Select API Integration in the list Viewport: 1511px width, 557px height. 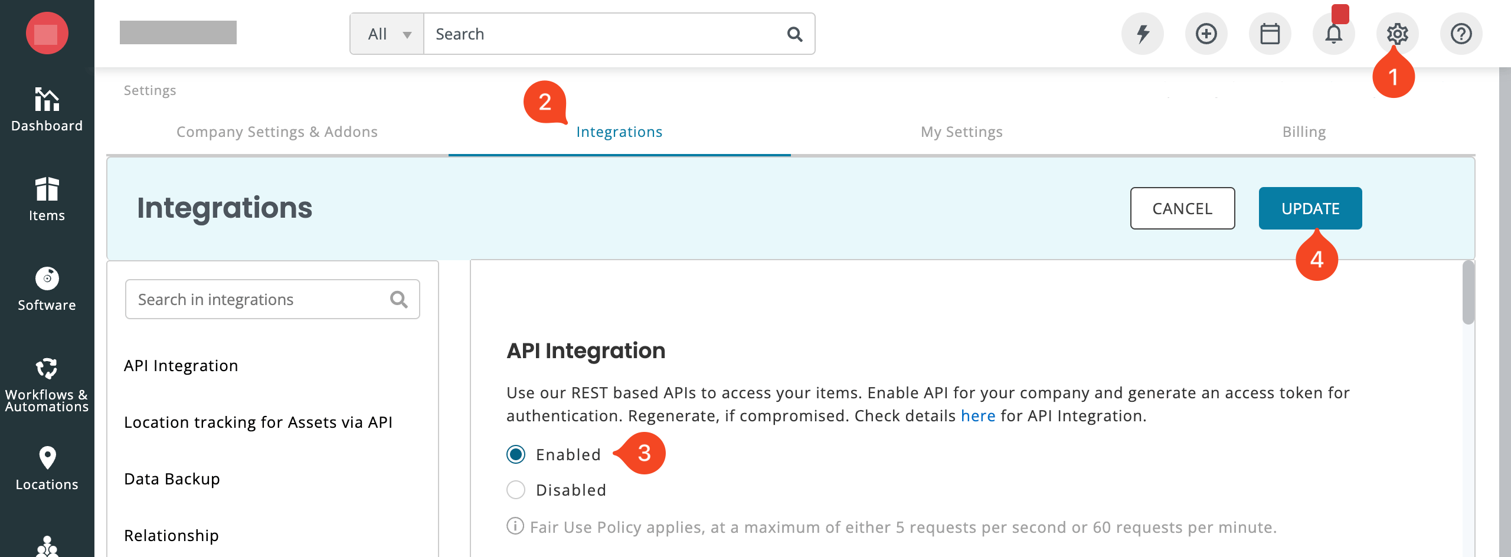pos(181,366)
